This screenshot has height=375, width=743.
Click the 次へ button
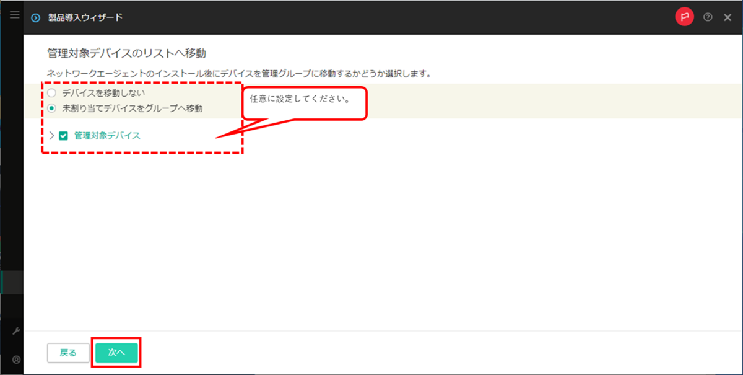(x=116, y=352)
